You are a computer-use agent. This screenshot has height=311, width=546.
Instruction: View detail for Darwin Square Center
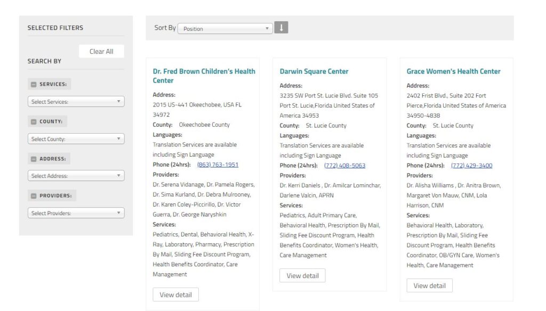coord(302,275)
